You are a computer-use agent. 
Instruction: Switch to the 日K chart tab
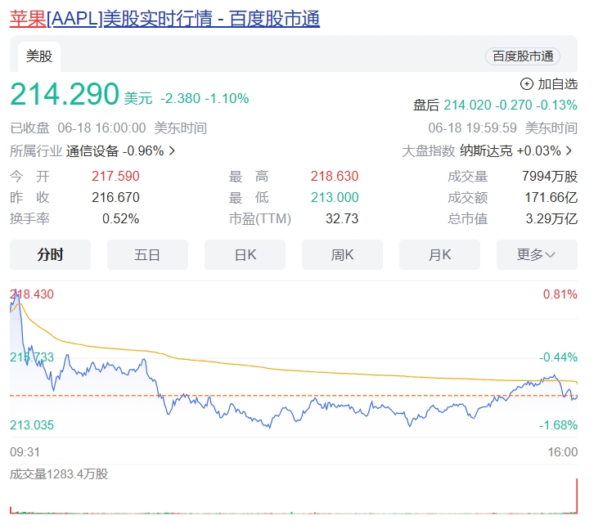245,255
